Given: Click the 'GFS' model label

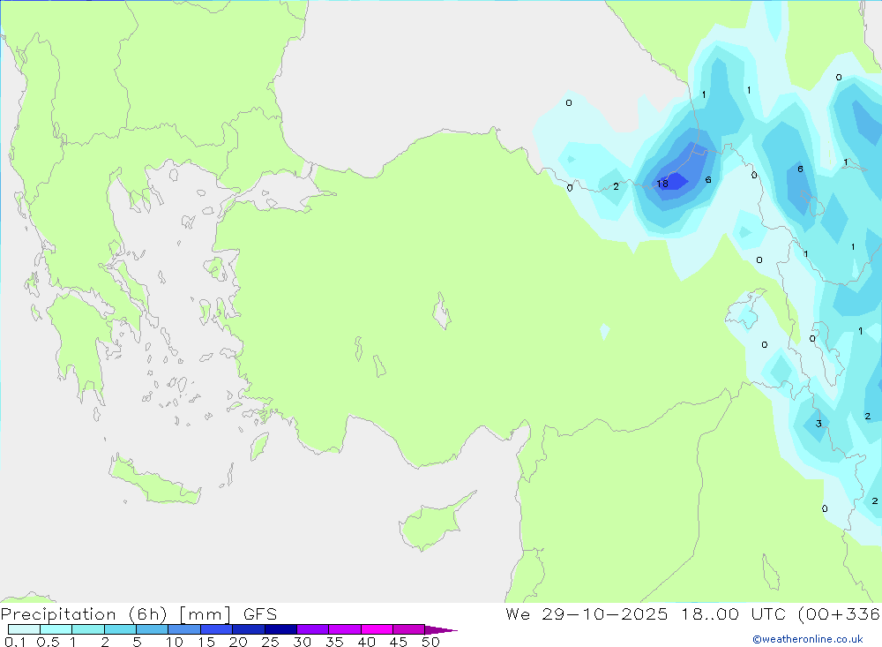Looking at the screenshot, I should pyautogui.click(x=260, y=614).
